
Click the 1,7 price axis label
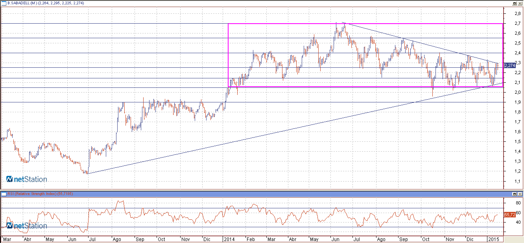click(x=518, y=122)
